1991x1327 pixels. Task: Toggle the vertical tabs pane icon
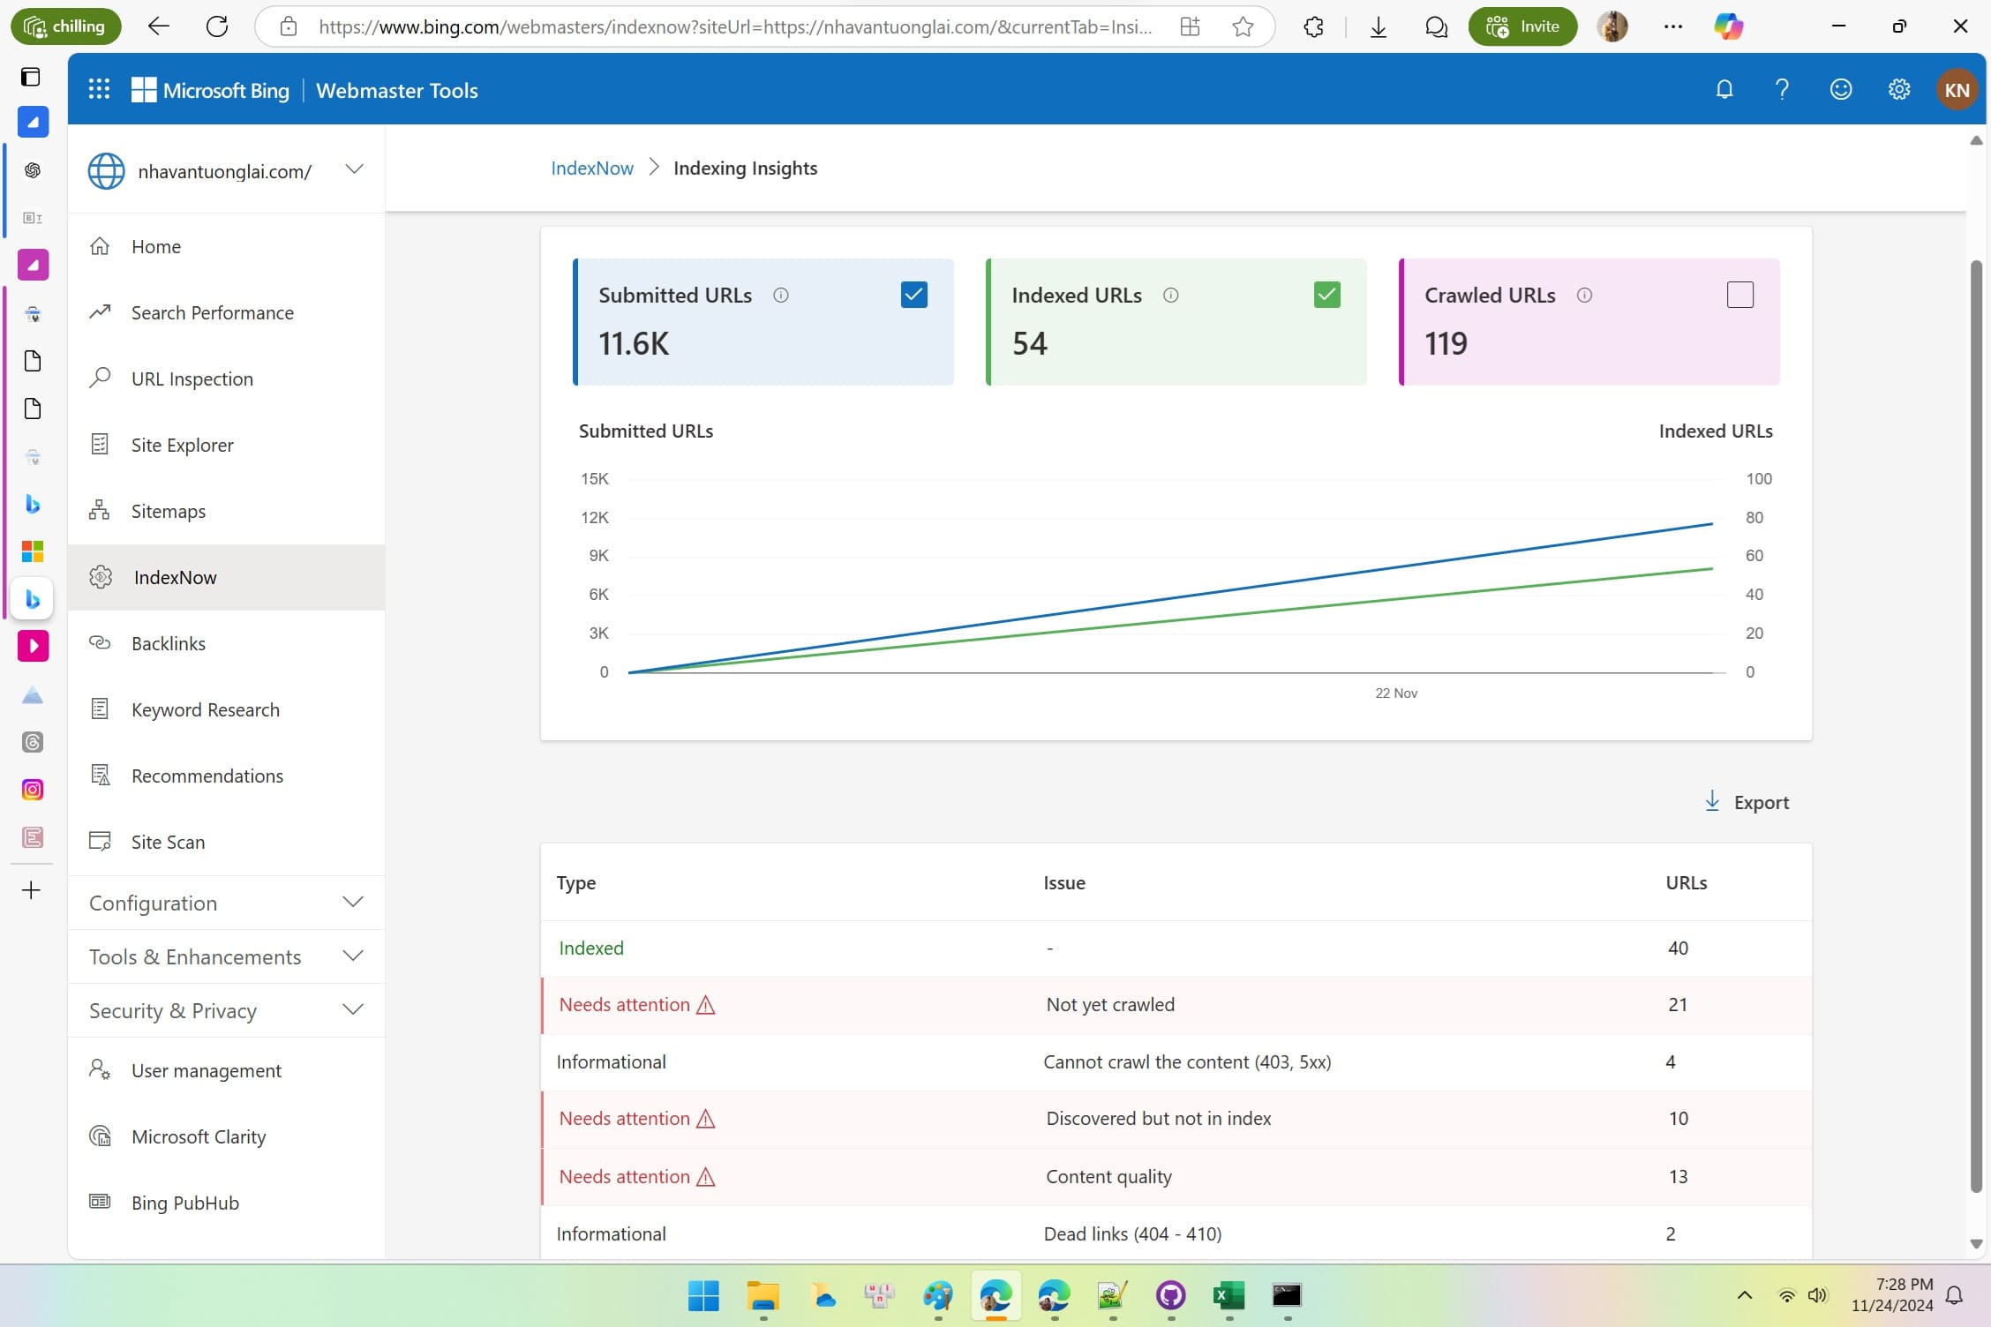pos(31,77)
